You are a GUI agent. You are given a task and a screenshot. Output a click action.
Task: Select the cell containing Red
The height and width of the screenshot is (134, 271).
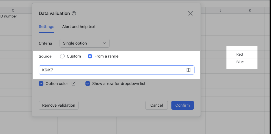(x=245, y=54)
